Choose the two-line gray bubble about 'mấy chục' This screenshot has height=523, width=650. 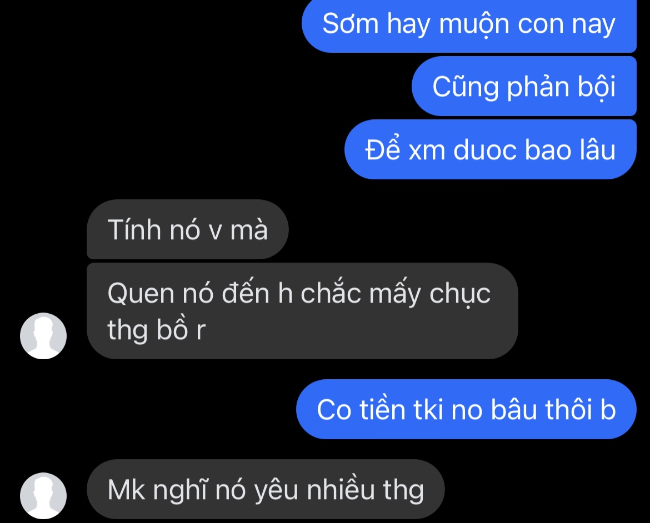coord(302,311)
